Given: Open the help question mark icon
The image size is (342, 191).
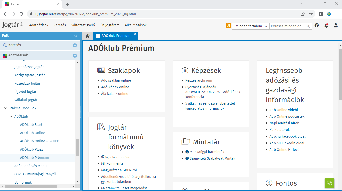Looking at the screenshot, I should pyautogui.click(x=317, y=26).
